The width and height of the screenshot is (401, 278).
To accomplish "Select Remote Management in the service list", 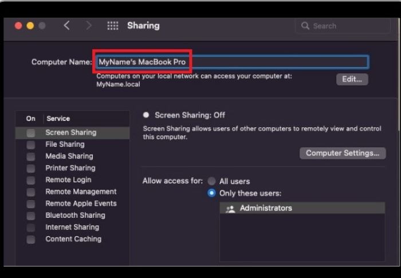I will click(x=81, y=191).
